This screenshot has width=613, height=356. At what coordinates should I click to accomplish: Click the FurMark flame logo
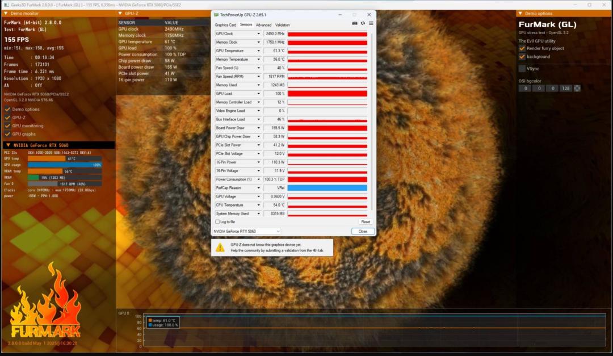(45, 300)
